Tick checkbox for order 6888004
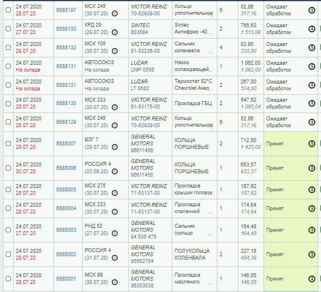This screenshot has height=292, width=321. (8, 208)
